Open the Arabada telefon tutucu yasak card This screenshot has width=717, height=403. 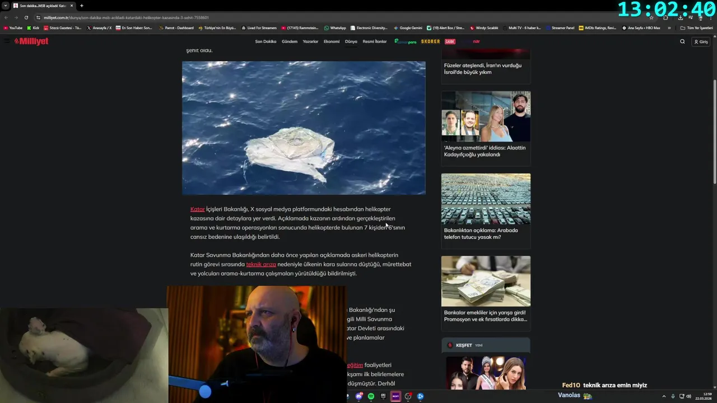(486, 210)
